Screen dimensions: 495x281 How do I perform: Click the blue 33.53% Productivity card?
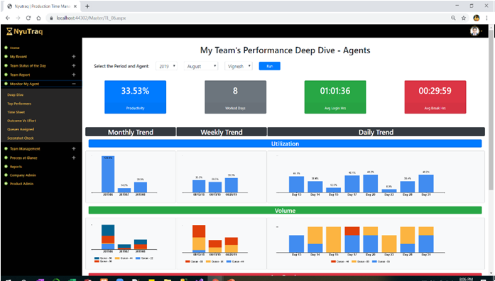coord(136,97)
